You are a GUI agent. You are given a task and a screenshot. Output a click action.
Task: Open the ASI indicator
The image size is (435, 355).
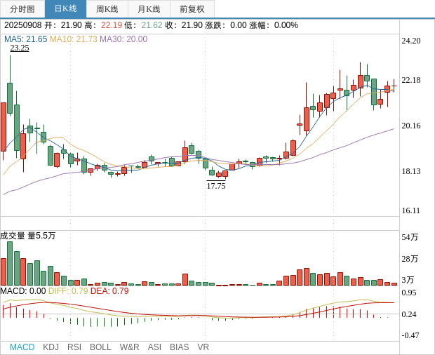[154, 347]
